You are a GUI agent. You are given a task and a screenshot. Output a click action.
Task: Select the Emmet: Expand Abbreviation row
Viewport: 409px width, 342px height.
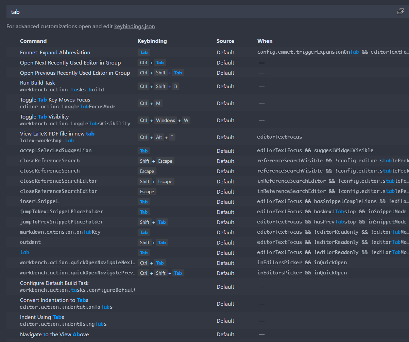point(55,52)
